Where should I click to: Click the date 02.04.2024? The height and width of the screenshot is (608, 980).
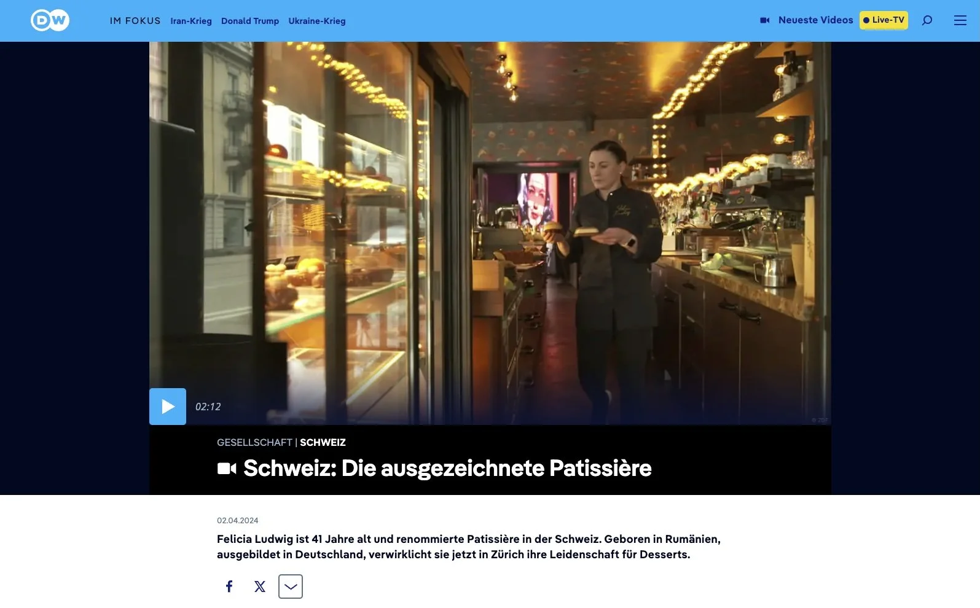pos(238,520)
